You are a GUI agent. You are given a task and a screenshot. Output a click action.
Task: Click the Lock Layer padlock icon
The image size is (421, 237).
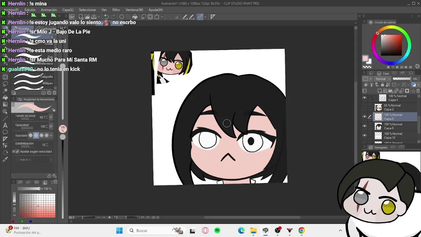pos(382,85)
